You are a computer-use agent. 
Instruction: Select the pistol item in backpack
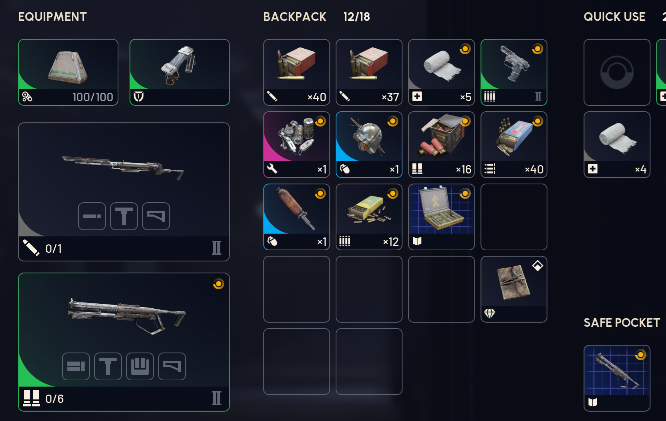point(514,72)
